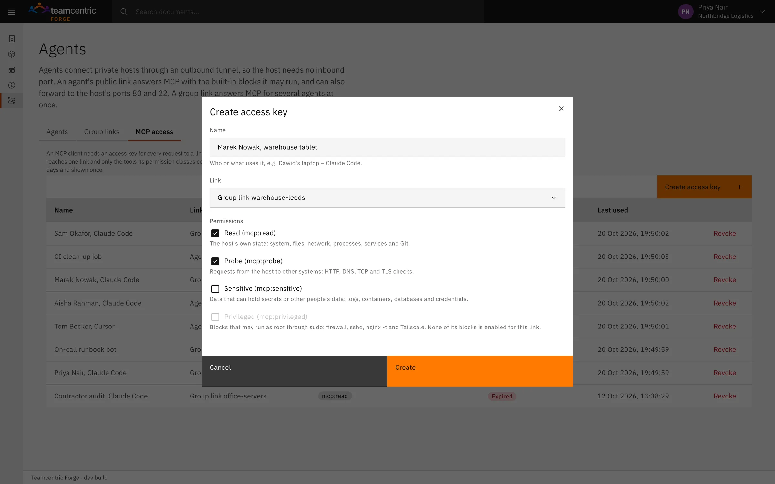Open the hamburger navigation menu
The height and width of the screenshot is (484, 775).
12,12
